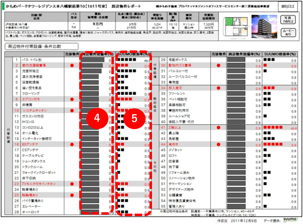Click red dot for BSアンテナ row
Screen dimensions: 303x224
72,144
